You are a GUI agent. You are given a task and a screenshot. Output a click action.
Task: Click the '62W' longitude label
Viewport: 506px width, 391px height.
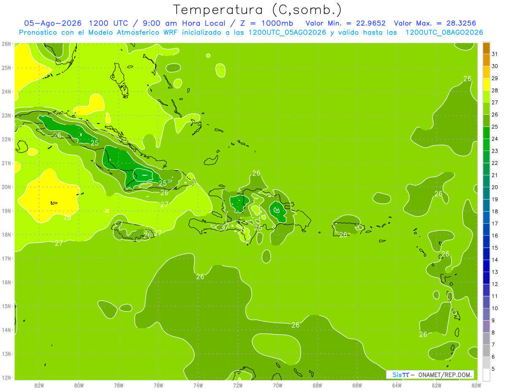(x=436, y=385)
